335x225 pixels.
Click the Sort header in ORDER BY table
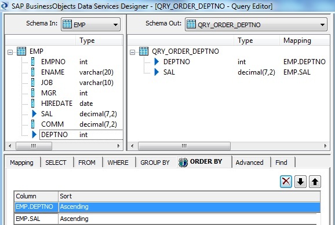click(189, 196)
